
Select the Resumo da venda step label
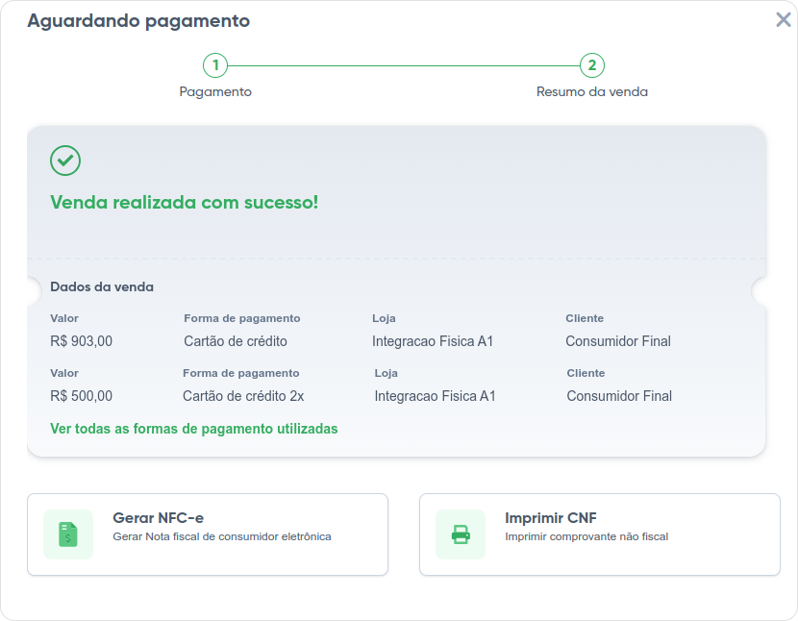click(x=592, y=91)
